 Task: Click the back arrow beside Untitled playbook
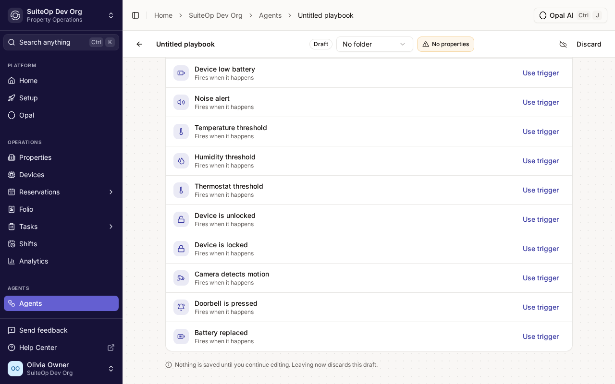coord(139,44)
